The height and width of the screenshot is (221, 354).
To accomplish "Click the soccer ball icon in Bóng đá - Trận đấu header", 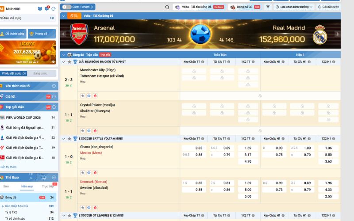I will 69,55.
